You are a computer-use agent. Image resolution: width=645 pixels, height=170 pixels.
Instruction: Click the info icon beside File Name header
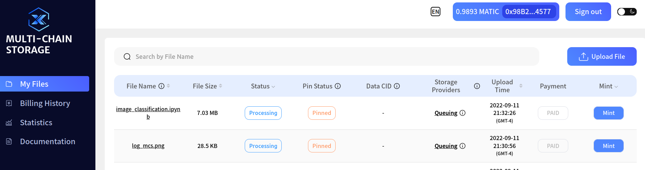coord(161,86)
